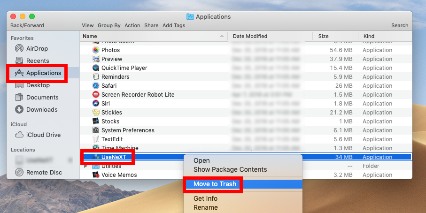Open the Share toolbar menu
The width and height of the screenshot is (426, 213).
151,25
